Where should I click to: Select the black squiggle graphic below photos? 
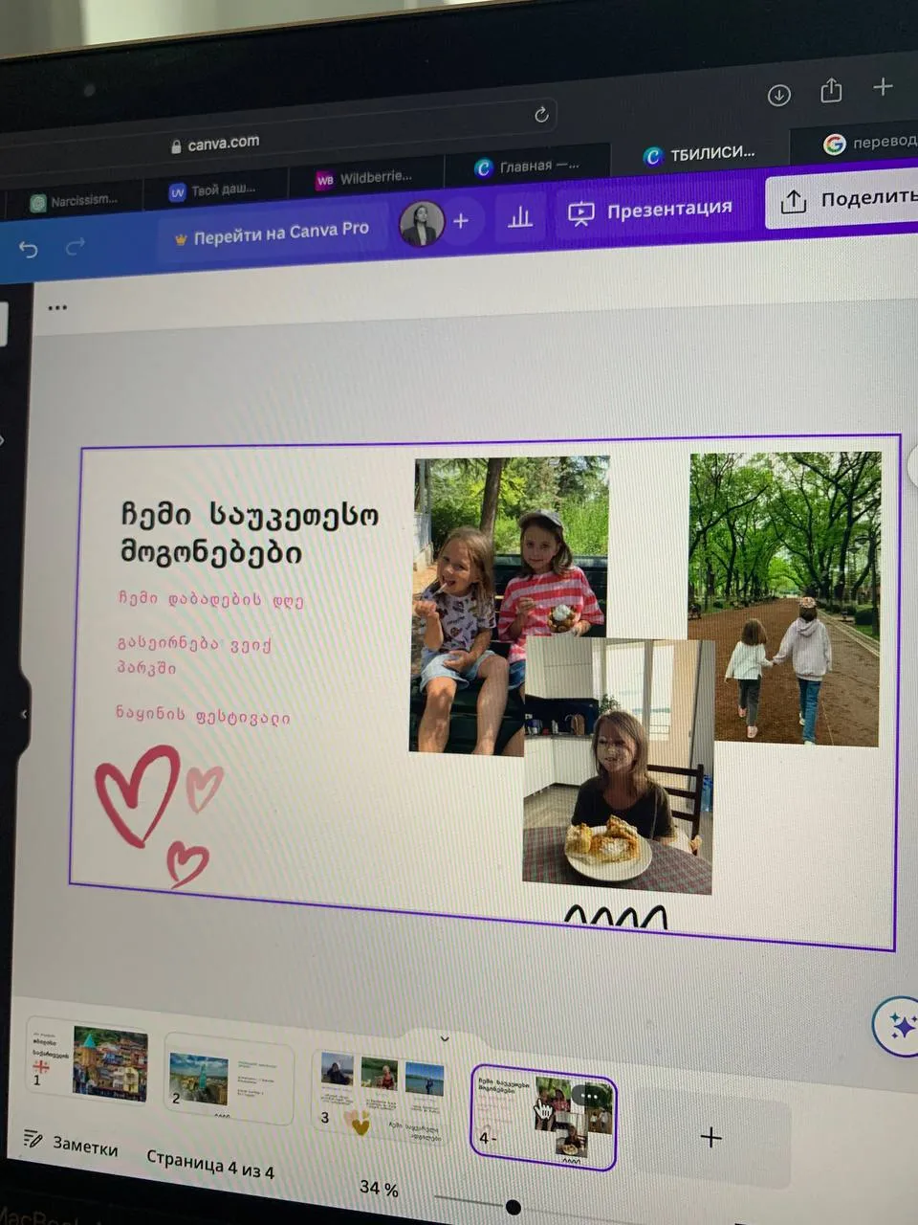pos(615,917)
